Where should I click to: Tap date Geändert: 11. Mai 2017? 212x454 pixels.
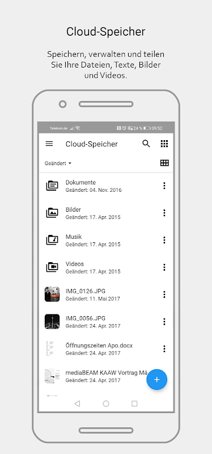[x=92, y=299]
